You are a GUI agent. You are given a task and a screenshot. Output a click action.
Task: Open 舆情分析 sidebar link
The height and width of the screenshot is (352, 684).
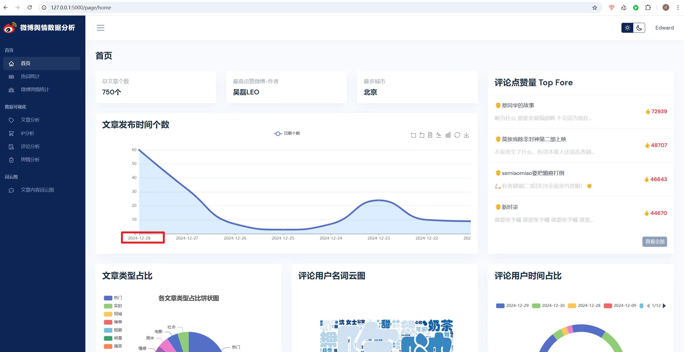point(30,160)
